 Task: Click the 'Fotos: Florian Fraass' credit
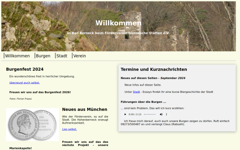coord(20,99)
